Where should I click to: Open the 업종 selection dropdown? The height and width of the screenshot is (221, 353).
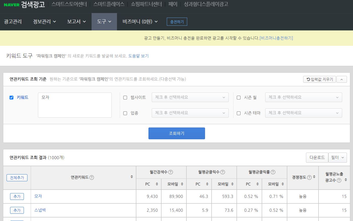(190, 113)
